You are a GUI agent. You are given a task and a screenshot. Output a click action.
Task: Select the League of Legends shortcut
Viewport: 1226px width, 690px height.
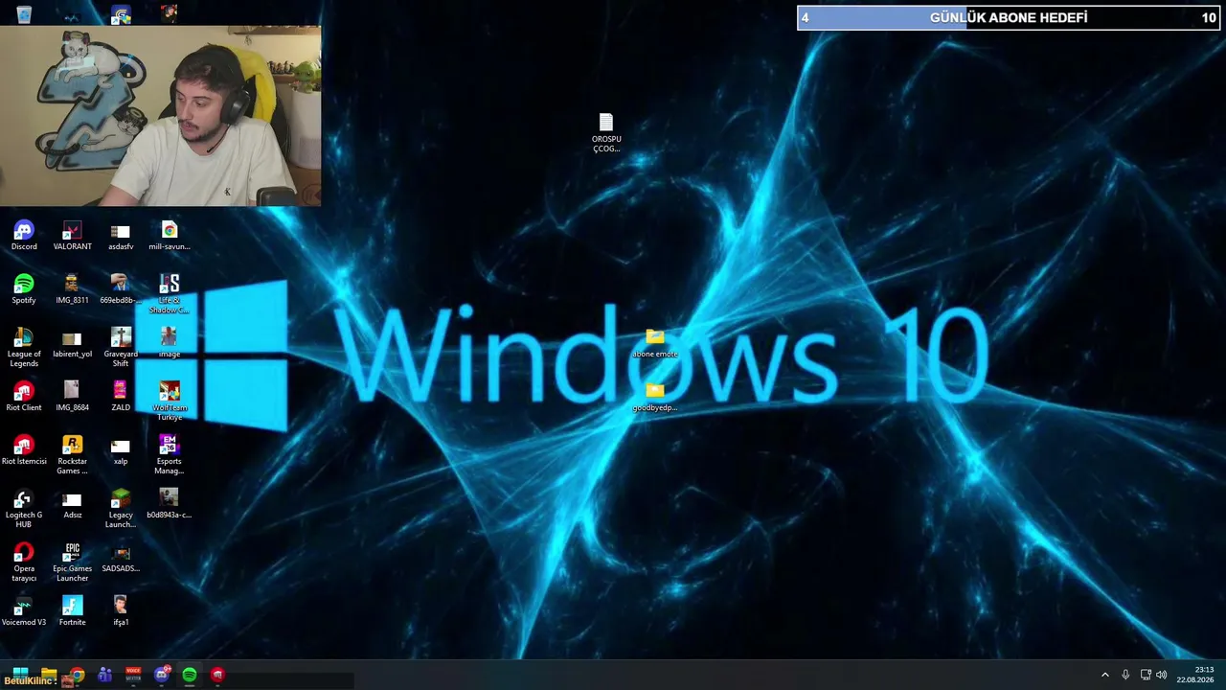click(x=24, y=348)
